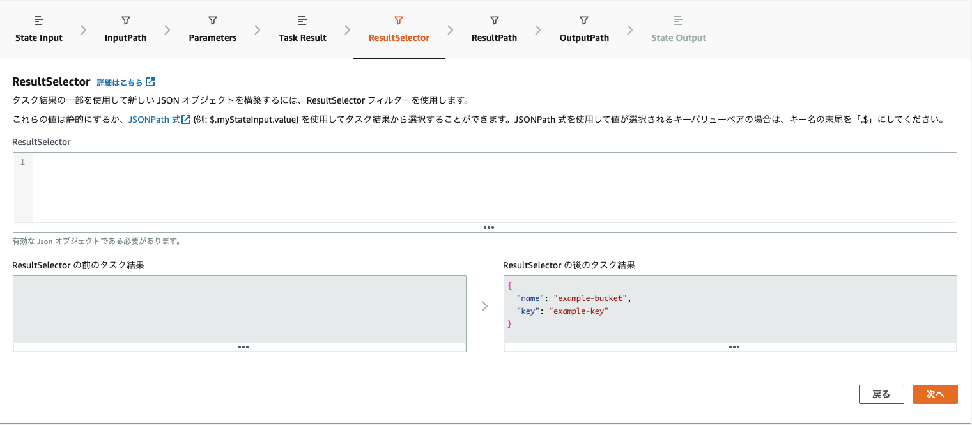This screenshot has height=425, width=972.
Task: Open the external link icon beside 詳細はこちら
Action: point(150,82)
